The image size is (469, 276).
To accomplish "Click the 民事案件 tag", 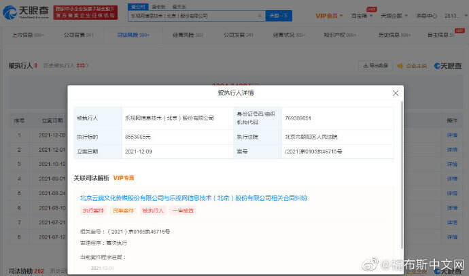I will [123, 211].
